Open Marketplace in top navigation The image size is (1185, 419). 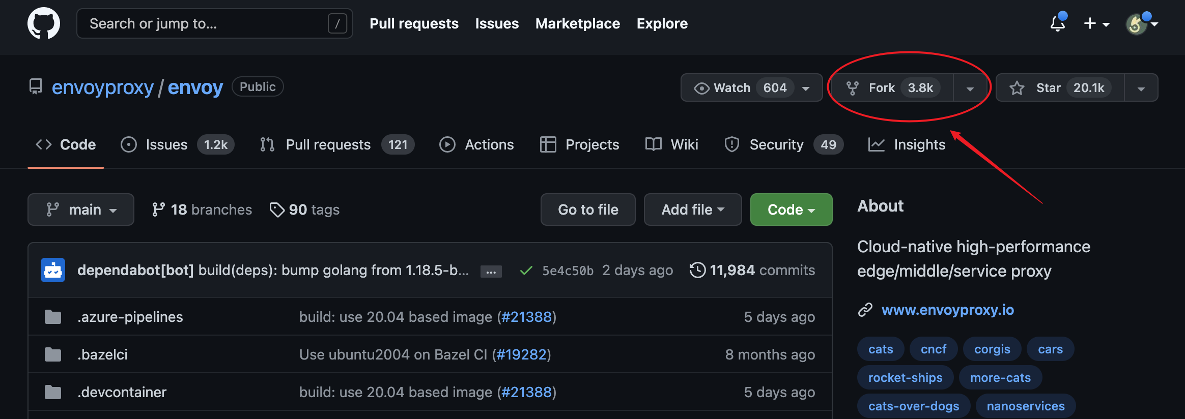pyautogui.click(x=578, y=23)
